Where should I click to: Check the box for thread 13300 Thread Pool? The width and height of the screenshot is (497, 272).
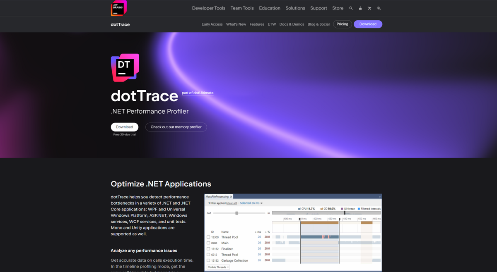[x=208, y=237]
